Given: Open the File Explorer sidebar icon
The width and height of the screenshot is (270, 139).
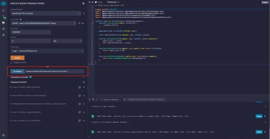Looking at the screenshot, I should (x=4, y=10).
